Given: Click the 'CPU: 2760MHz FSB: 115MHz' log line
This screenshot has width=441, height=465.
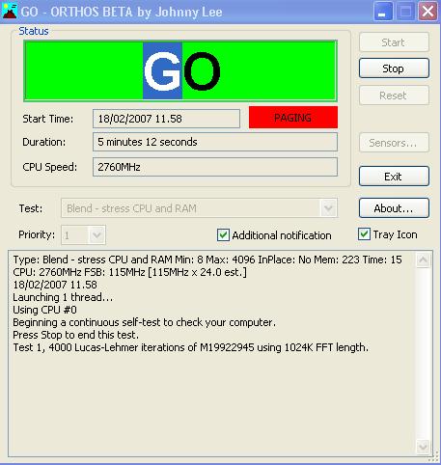Looking at the screenshot, I should point(129,272).
